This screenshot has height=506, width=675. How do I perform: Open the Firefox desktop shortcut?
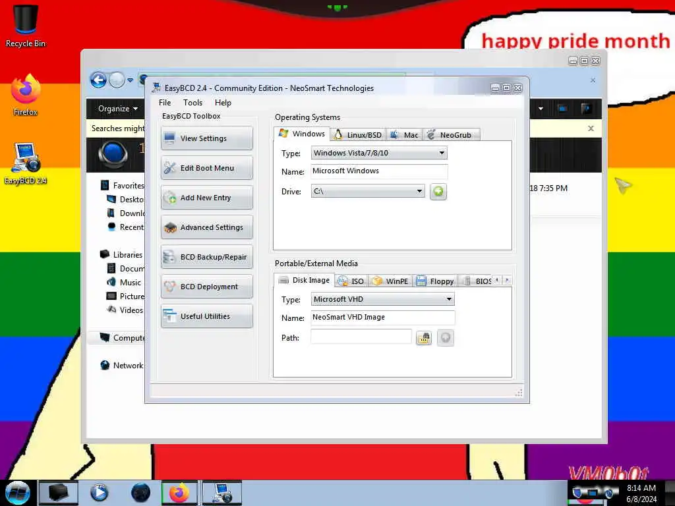pos(26,96)
